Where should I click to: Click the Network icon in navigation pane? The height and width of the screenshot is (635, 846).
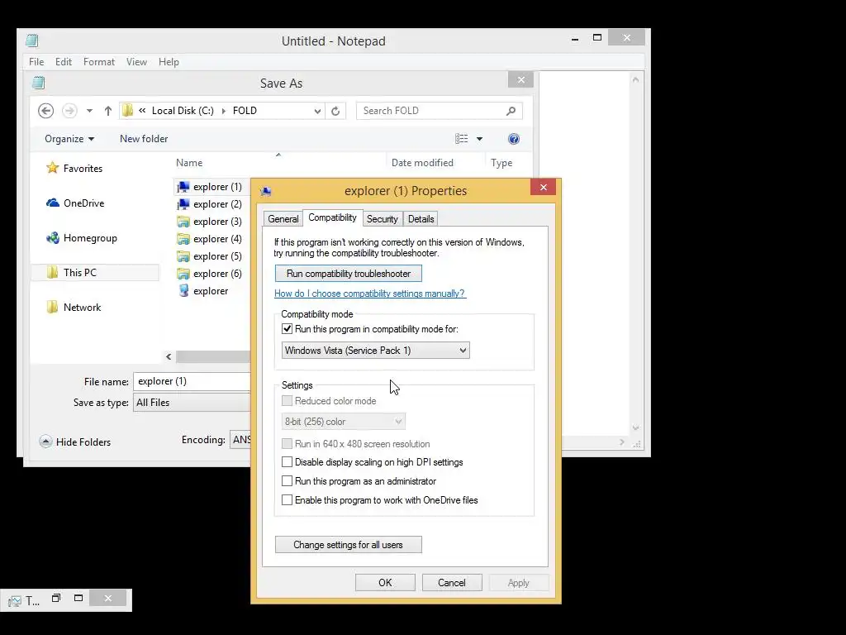[52, 307]
